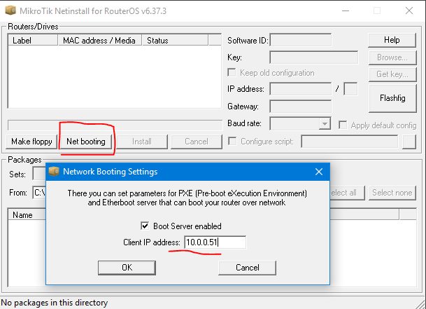The image size is (426, 309).
Task: Click the Label column header
Action: click(x=33, y=41)
